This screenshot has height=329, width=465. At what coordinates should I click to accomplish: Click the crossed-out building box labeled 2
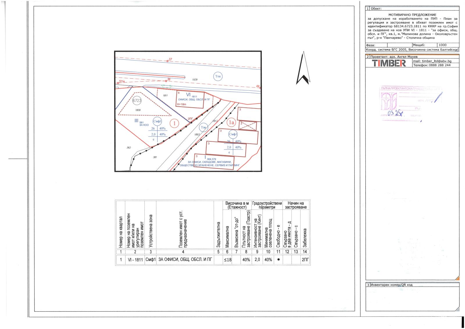248,126
